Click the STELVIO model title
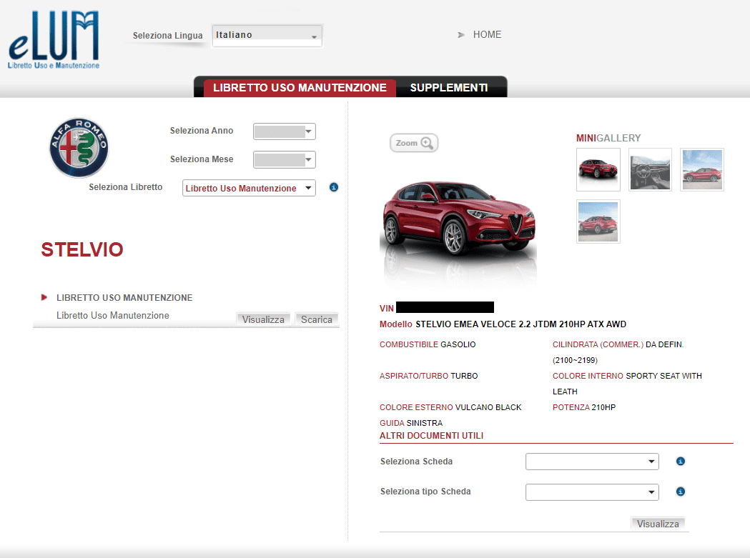Screen dimensions: 750x558 [x=82, y=249]
